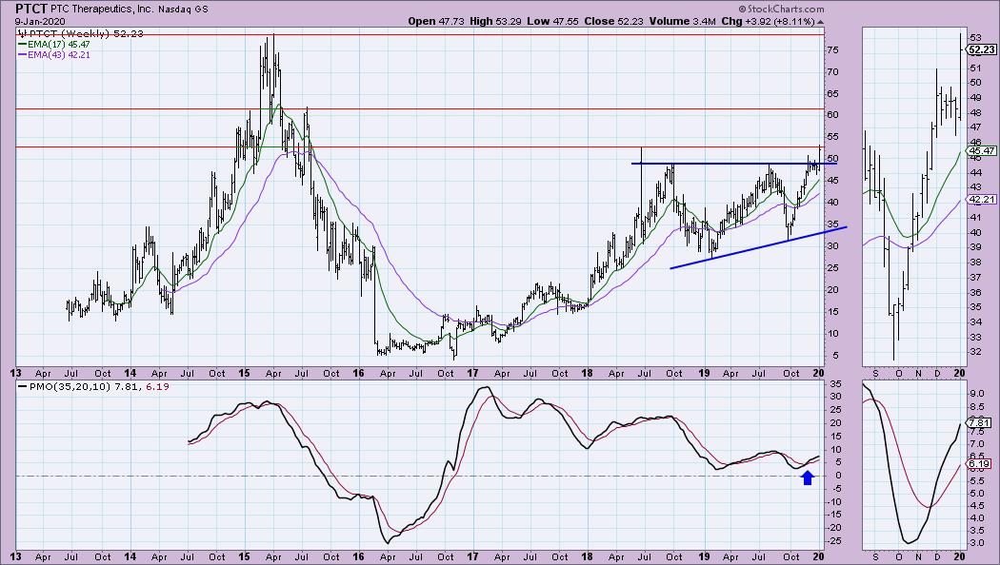Click the purple line swatch beside EMA(43)
This screenshot has height=565, width=1000.
(22, 55)
